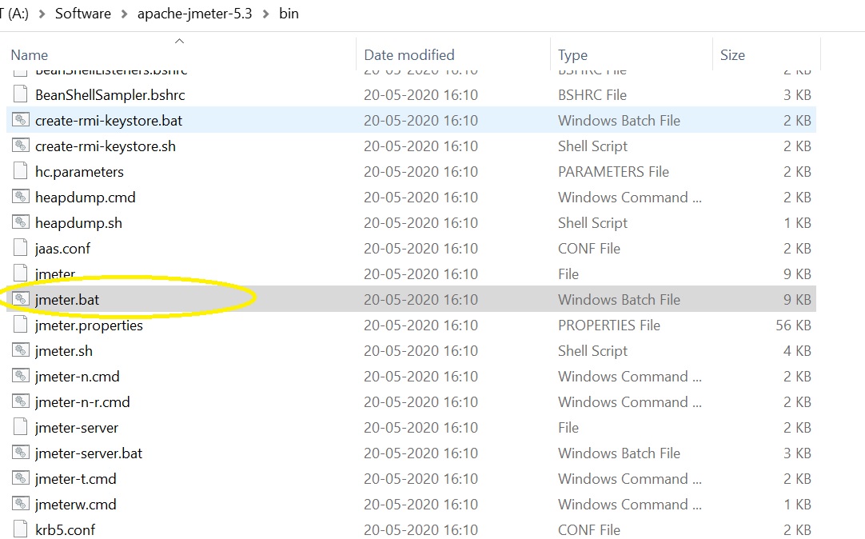Image resolution: width=865 pixels, height=539 pixels.
Task: Select jmeter.sh file name
Action: 63,351
